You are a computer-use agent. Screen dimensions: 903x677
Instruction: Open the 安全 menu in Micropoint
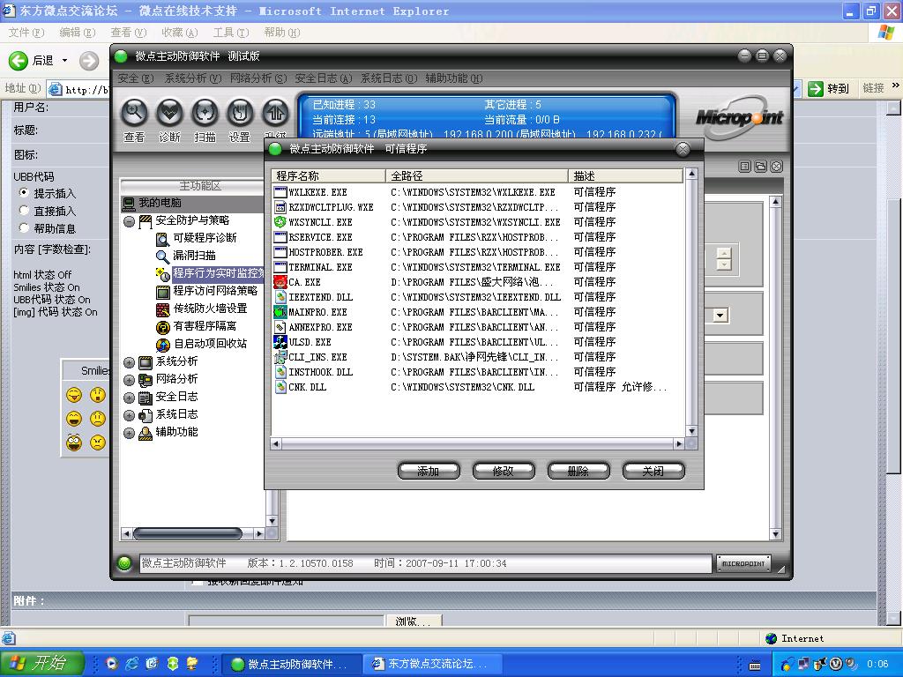tap(135, 78)
